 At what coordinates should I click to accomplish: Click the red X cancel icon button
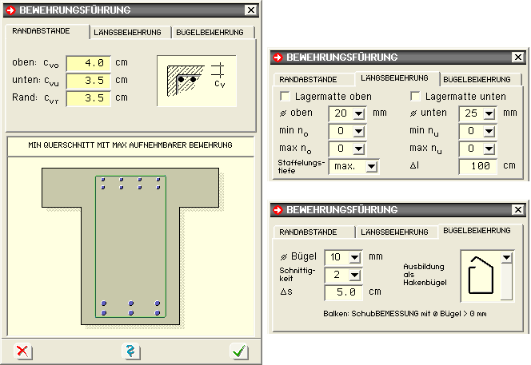click(x=23, y=351)
